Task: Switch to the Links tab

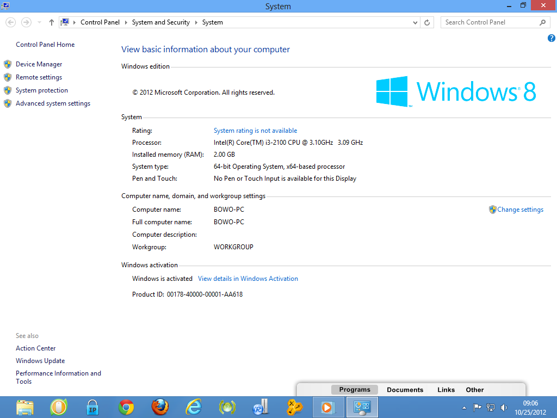Action: pos(446,390)
